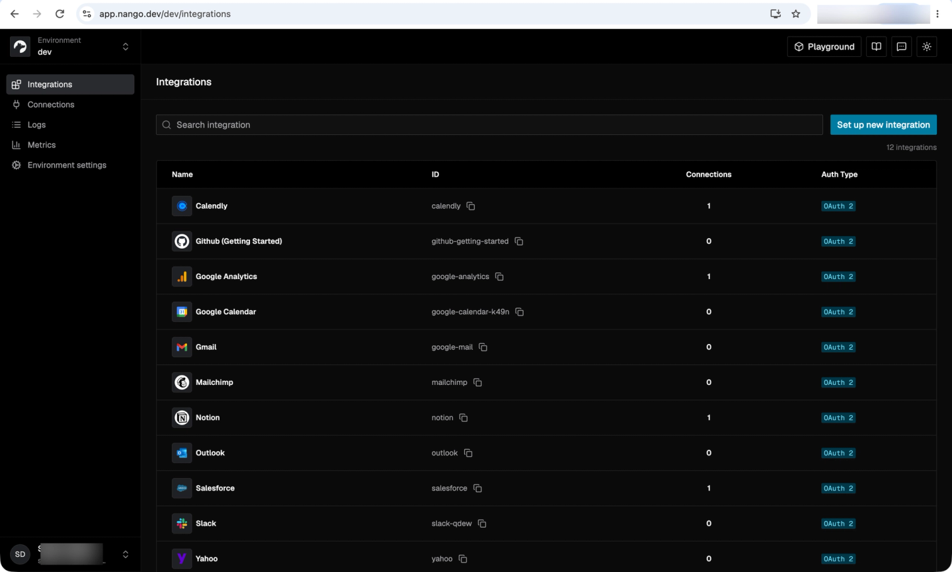
Task: Click the Gmail logo icon
Action: point(182,347)
